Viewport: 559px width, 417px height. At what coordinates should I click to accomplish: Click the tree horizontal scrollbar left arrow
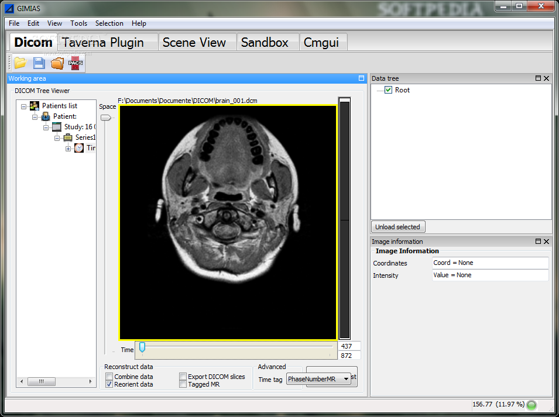point(22,381)
